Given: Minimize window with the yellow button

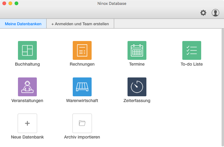Looking at the screenshot, I should point(10,3).
